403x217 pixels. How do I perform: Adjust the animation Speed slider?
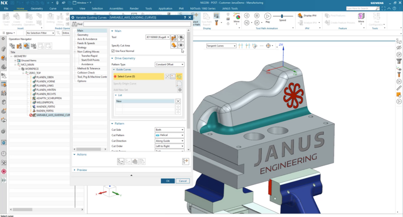(x=282, y=16)
